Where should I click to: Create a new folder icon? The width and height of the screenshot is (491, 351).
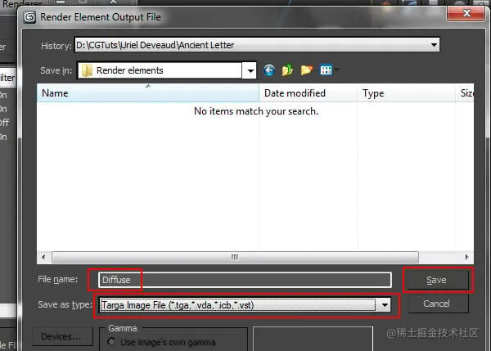[307, 70]
